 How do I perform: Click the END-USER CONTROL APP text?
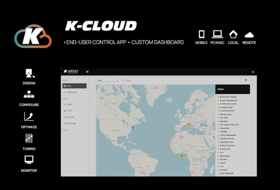[x=96, y=42]
